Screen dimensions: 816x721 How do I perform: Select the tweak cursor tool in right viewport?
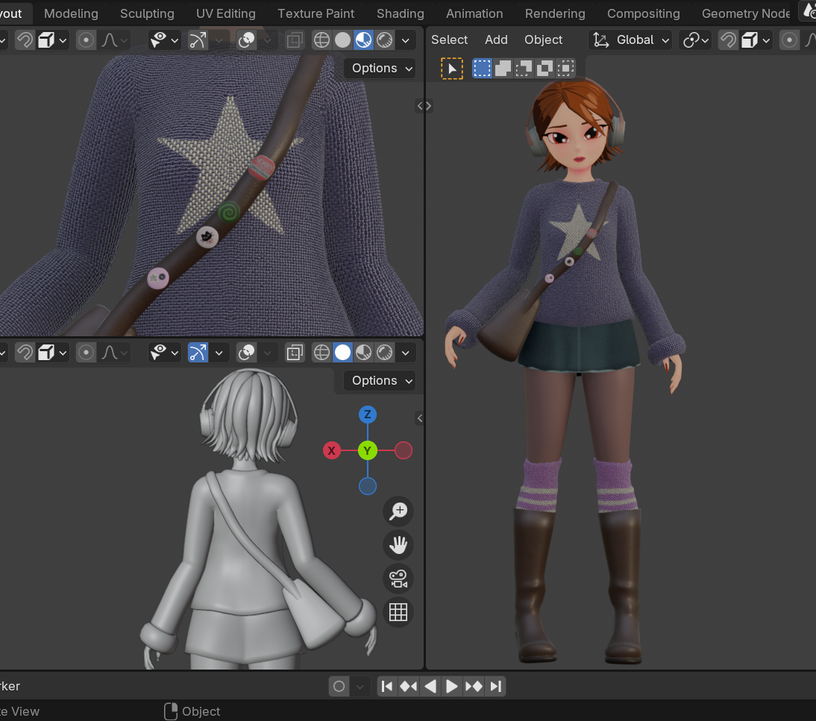pos(452,69)
